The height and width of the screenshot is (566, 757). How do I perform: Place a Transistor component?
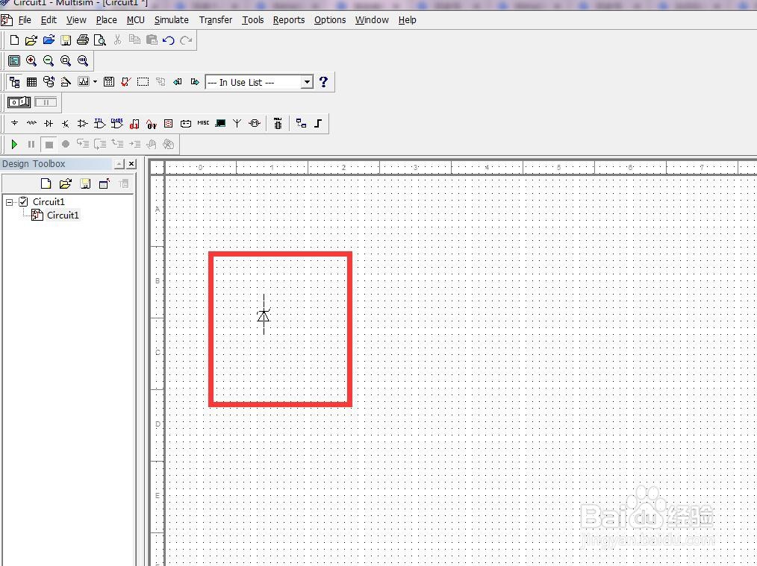pos(66,124)
